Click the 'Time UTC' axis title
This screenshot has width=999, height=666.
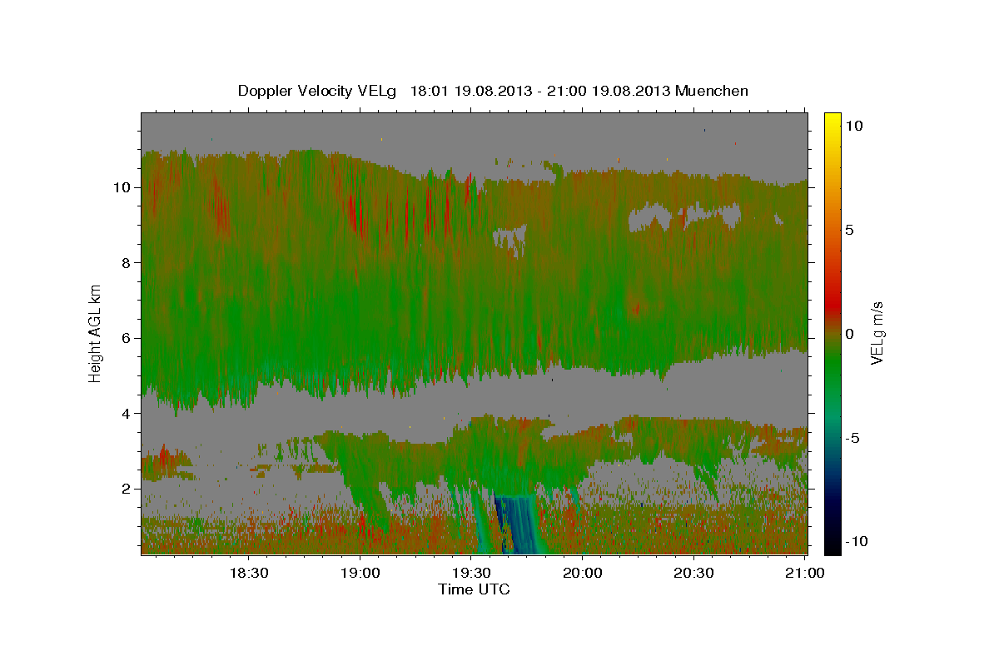coord(474,589)
